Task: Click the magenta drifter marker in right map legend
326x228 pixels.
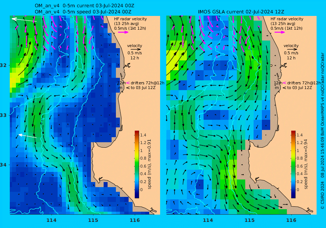Action: click(284, 83)
